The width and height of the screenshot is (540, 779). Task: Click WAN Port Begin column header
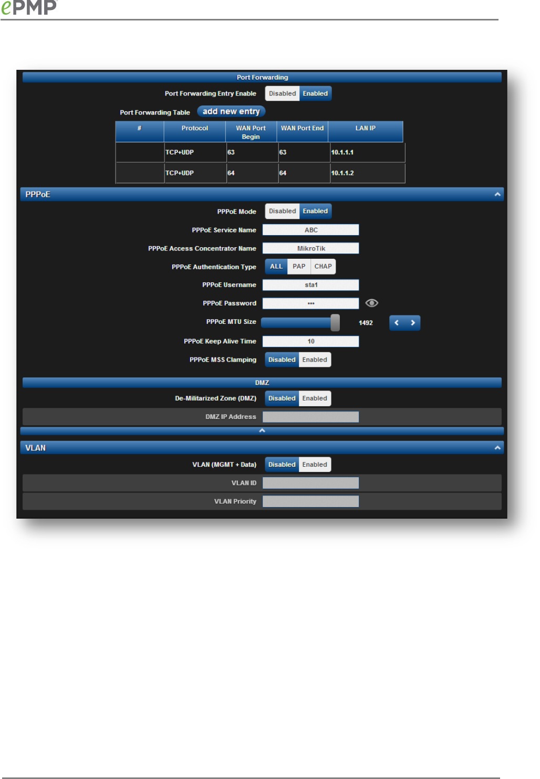tap(251, 132)
